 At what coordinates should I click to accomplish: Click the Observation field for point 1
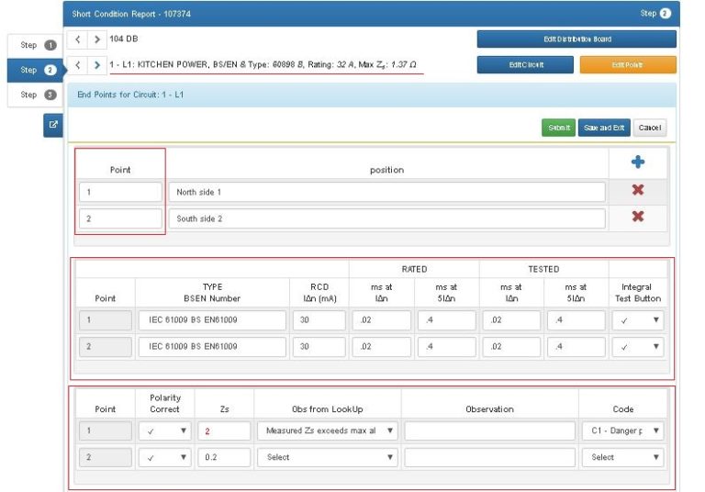(x=489, y=430)
